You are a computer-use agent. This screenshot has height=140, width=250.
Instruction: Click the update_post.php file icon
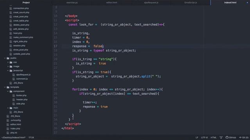11,54
